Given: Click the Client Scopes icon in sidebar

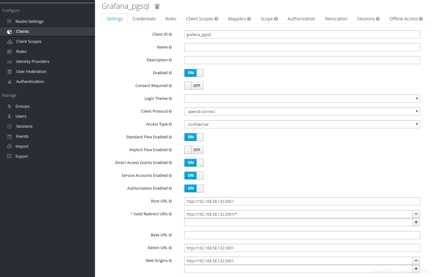Looking at the screenshot, I should coord(10,42).
